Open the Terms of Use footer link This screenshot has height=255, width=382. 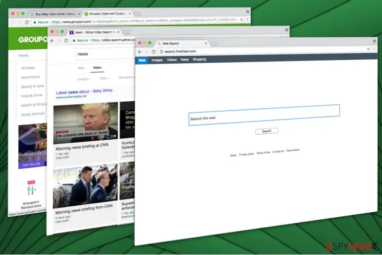pyautogui.click(x=263, y=153)
